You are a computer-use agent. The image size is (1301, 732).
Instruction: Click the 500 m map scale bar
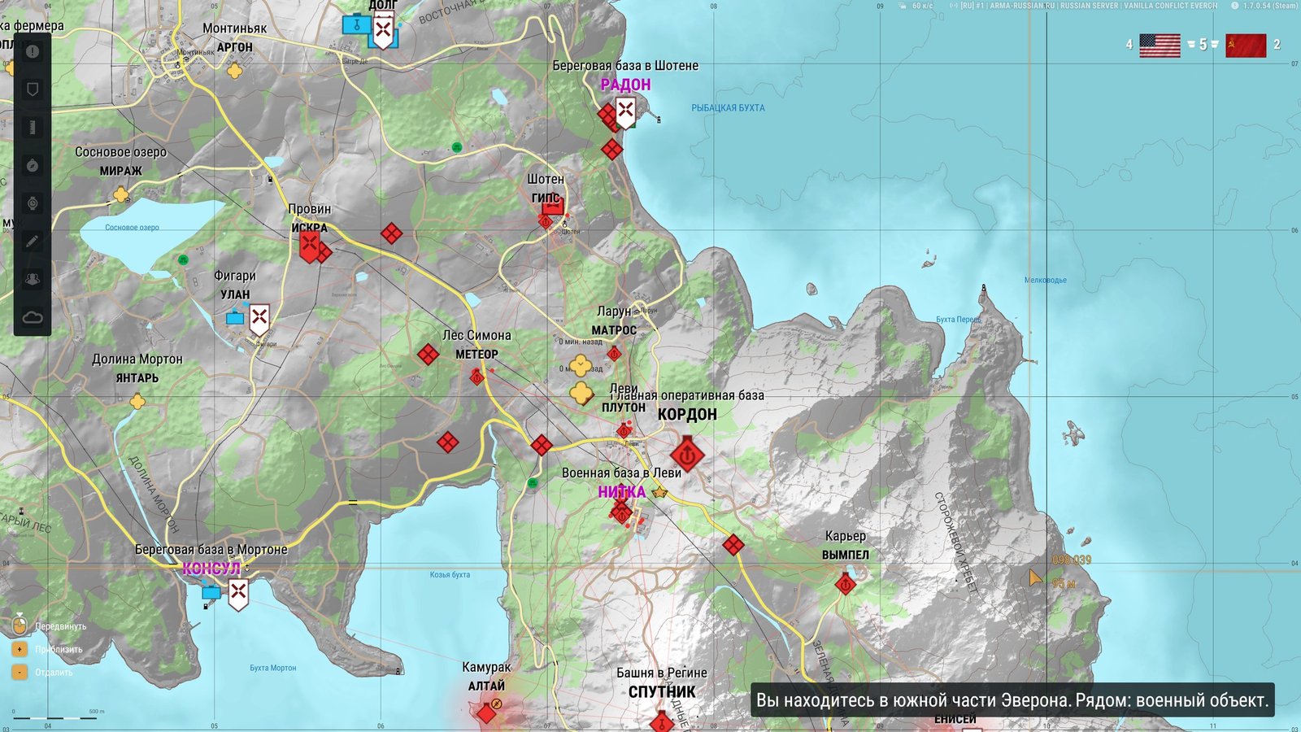point(54,717)
